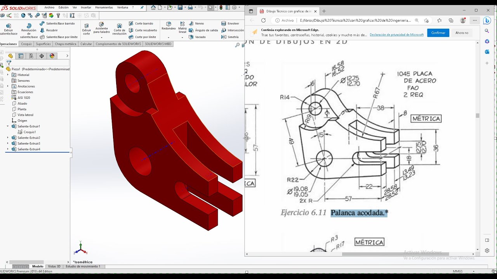Screen dimensions: 497x279
Task: Select Extruir saliente/base tool
Action: pos(8,29)
